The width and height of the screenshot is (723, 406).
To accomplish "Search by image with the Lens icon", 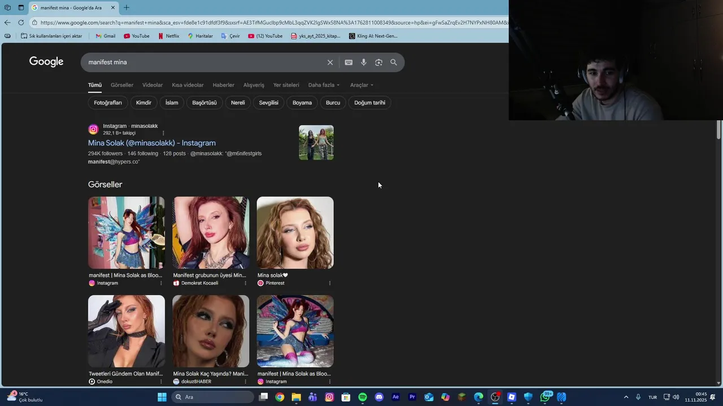I will pos(378,63).
